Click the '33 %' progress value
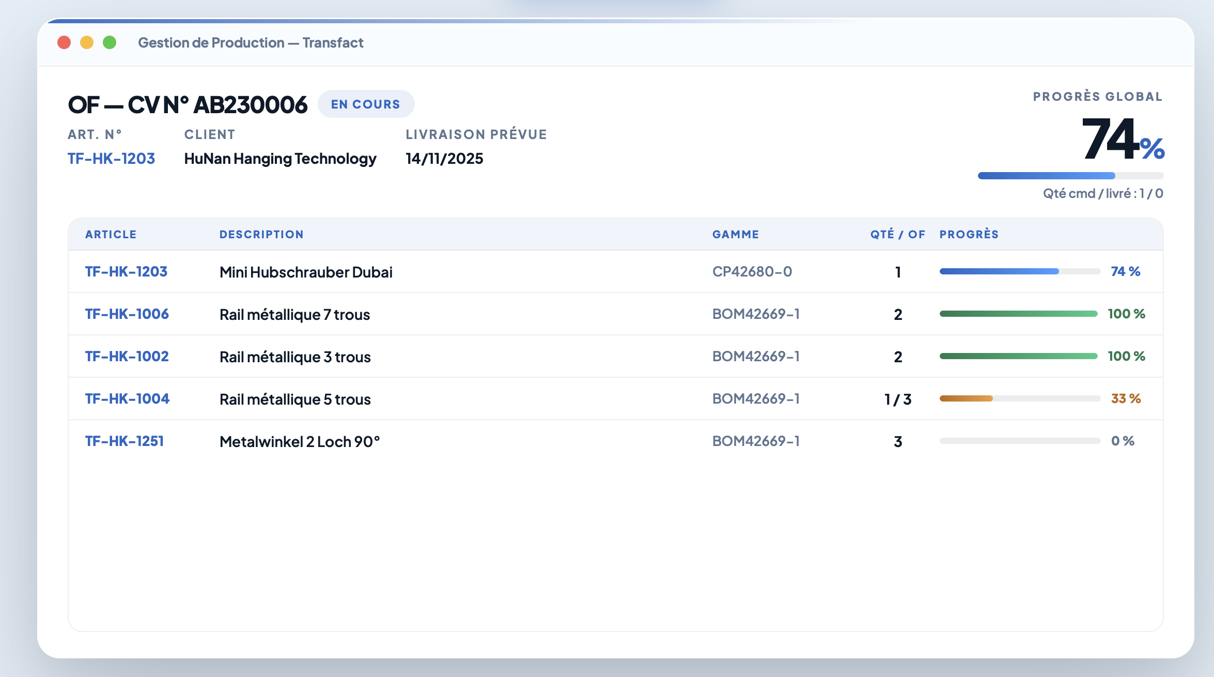This screenshot has height=677, width=1214. click(x=1126, y=398)
